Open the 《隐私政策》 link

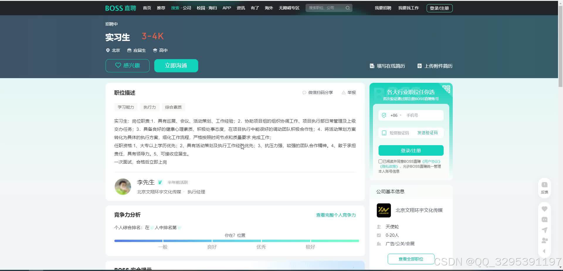point(389,166)
